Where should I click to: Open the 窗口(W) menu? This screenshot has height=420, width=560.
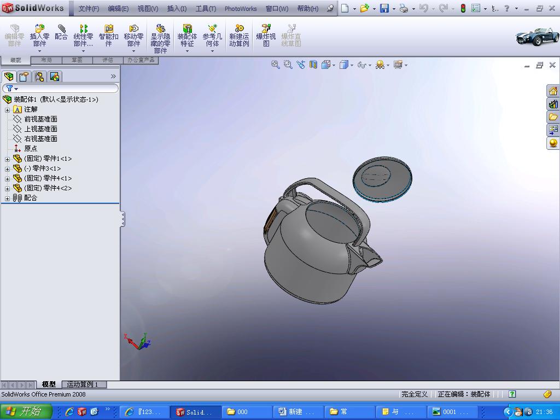[x=277, y=9]
